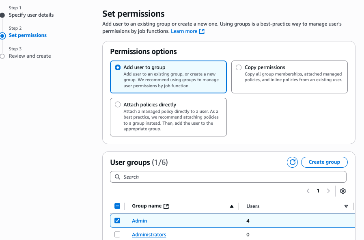Click the Create group button
The height and width of the screenshot is (240, 364).
coord(324,162)
